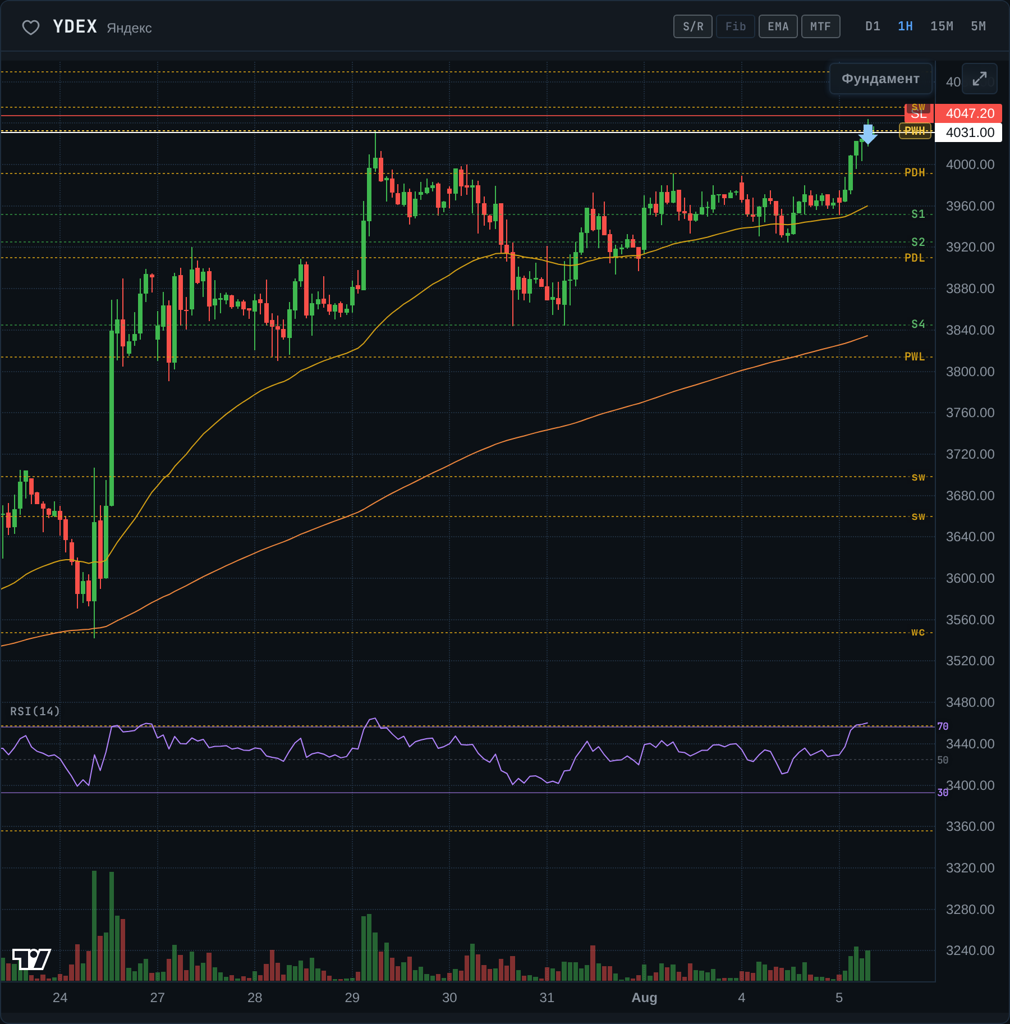Click the Aug month label on time axis

pos(644,998)
